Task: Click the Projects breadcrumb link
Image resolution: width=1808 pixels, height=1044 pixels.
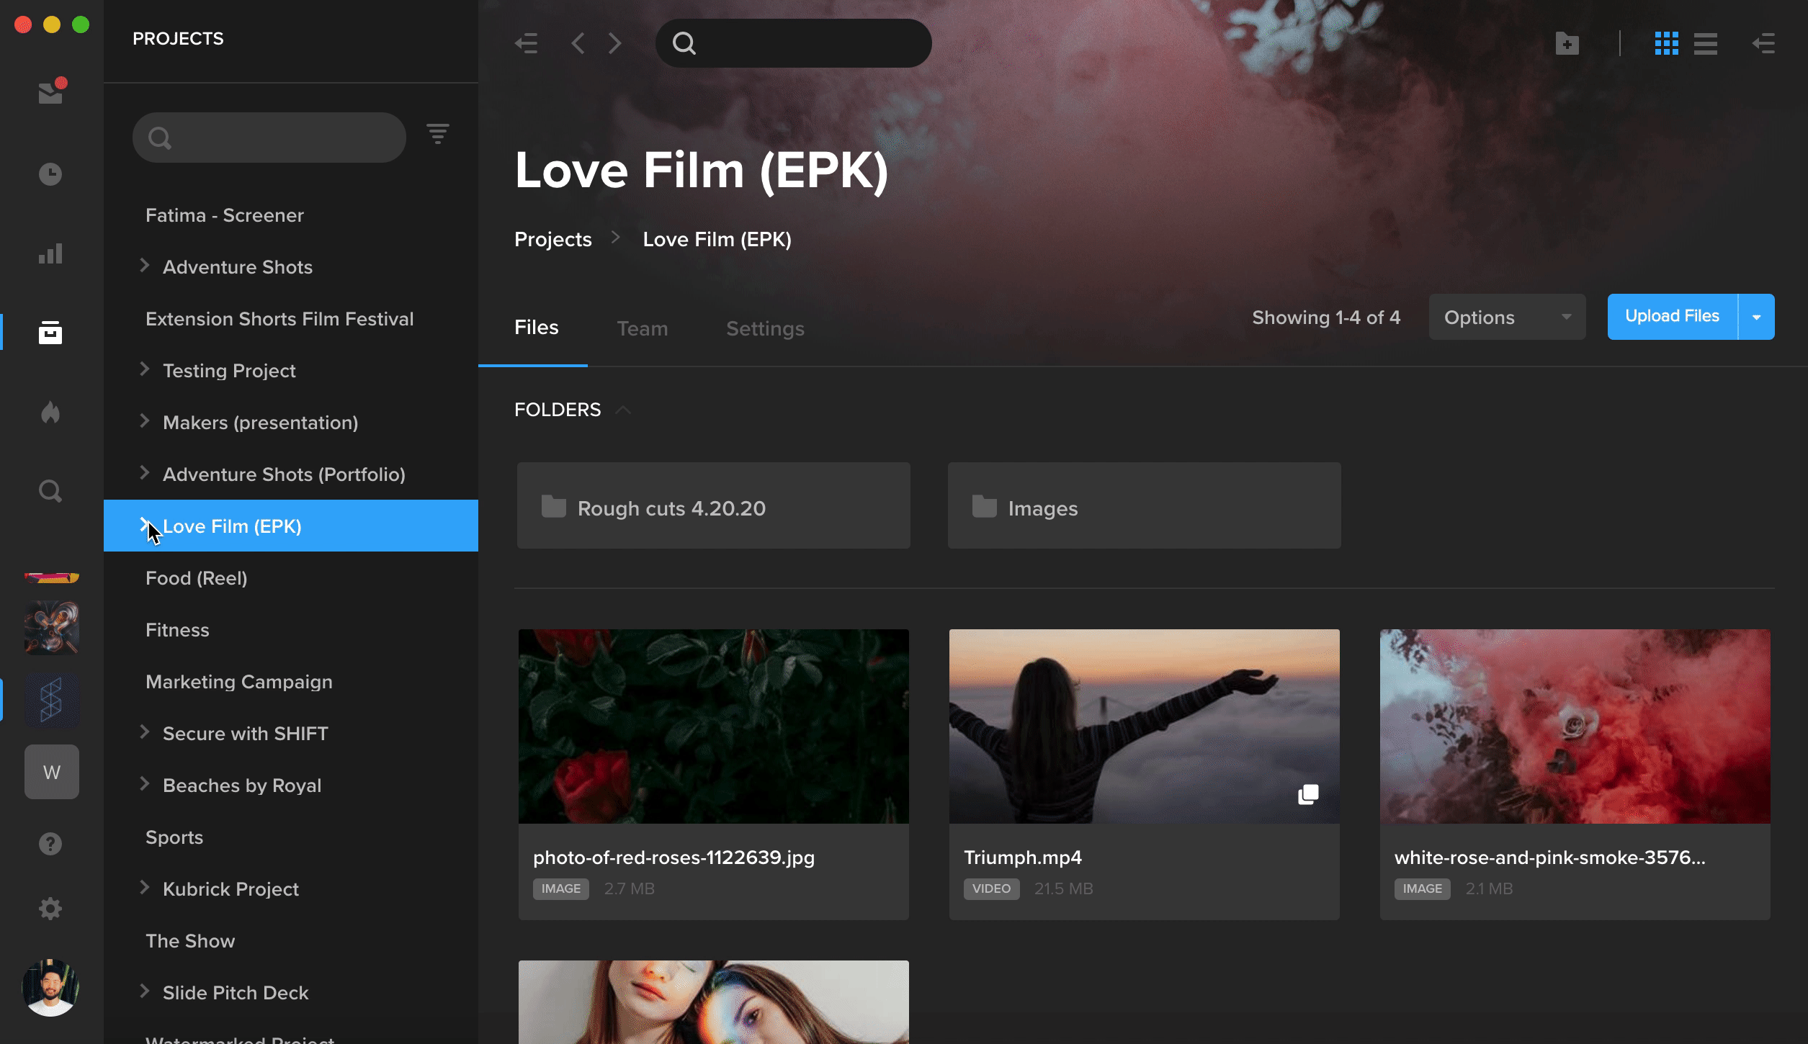Action: 552,239
